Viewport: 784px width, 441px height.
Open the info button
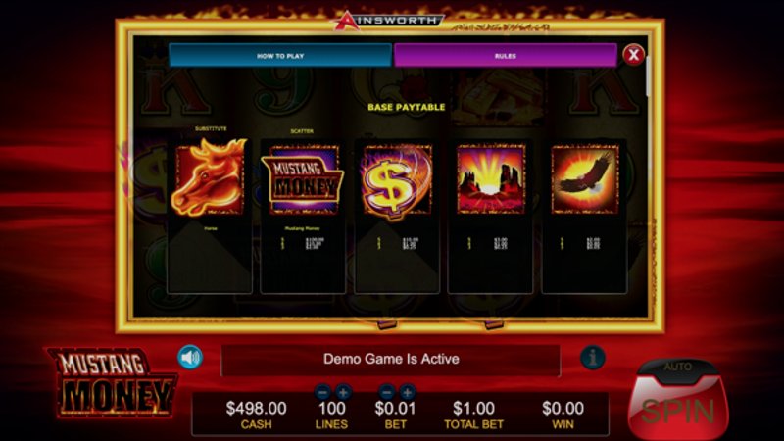tap(593, 358)
